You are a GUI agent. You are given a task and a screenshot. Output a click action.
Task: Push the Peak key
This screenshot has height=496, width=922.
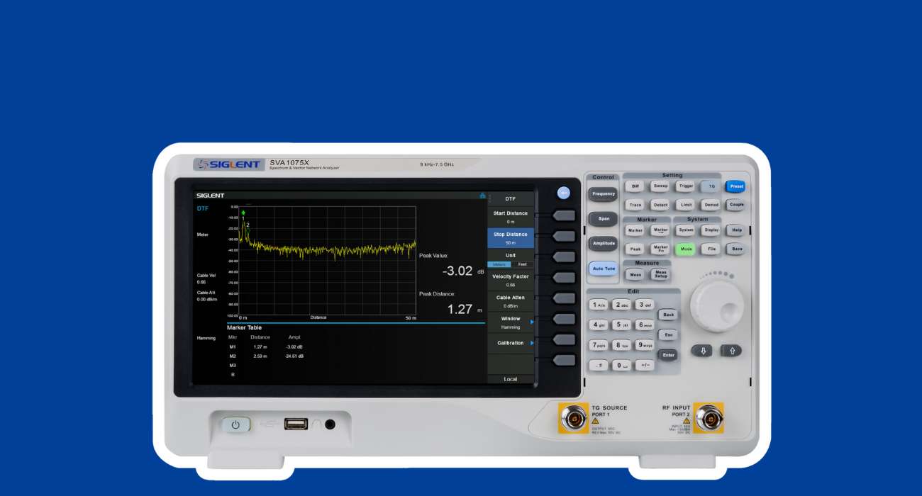pos(635,249)
